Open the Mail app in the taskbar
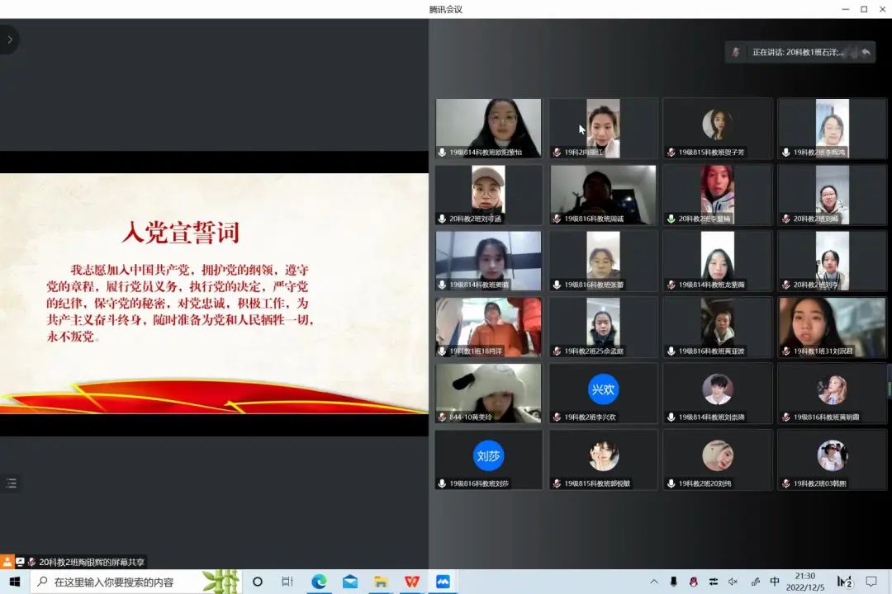This screenshot has height=594, width=892. pos(349,581)
